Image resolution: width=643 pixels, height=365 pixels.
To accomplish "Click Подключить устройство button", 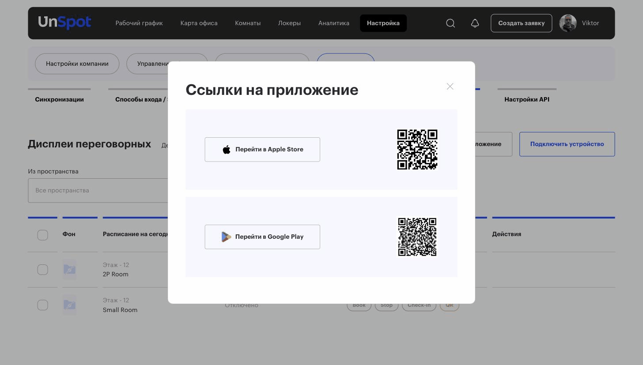I will point(567,144).
